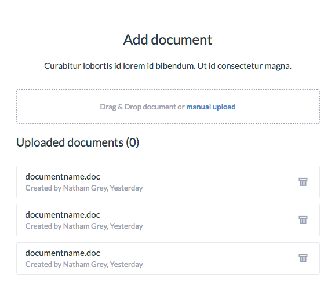Viewport: 335px width, 285px height.
Task: Remove the third document via trash icon
Action: [303, 258]
